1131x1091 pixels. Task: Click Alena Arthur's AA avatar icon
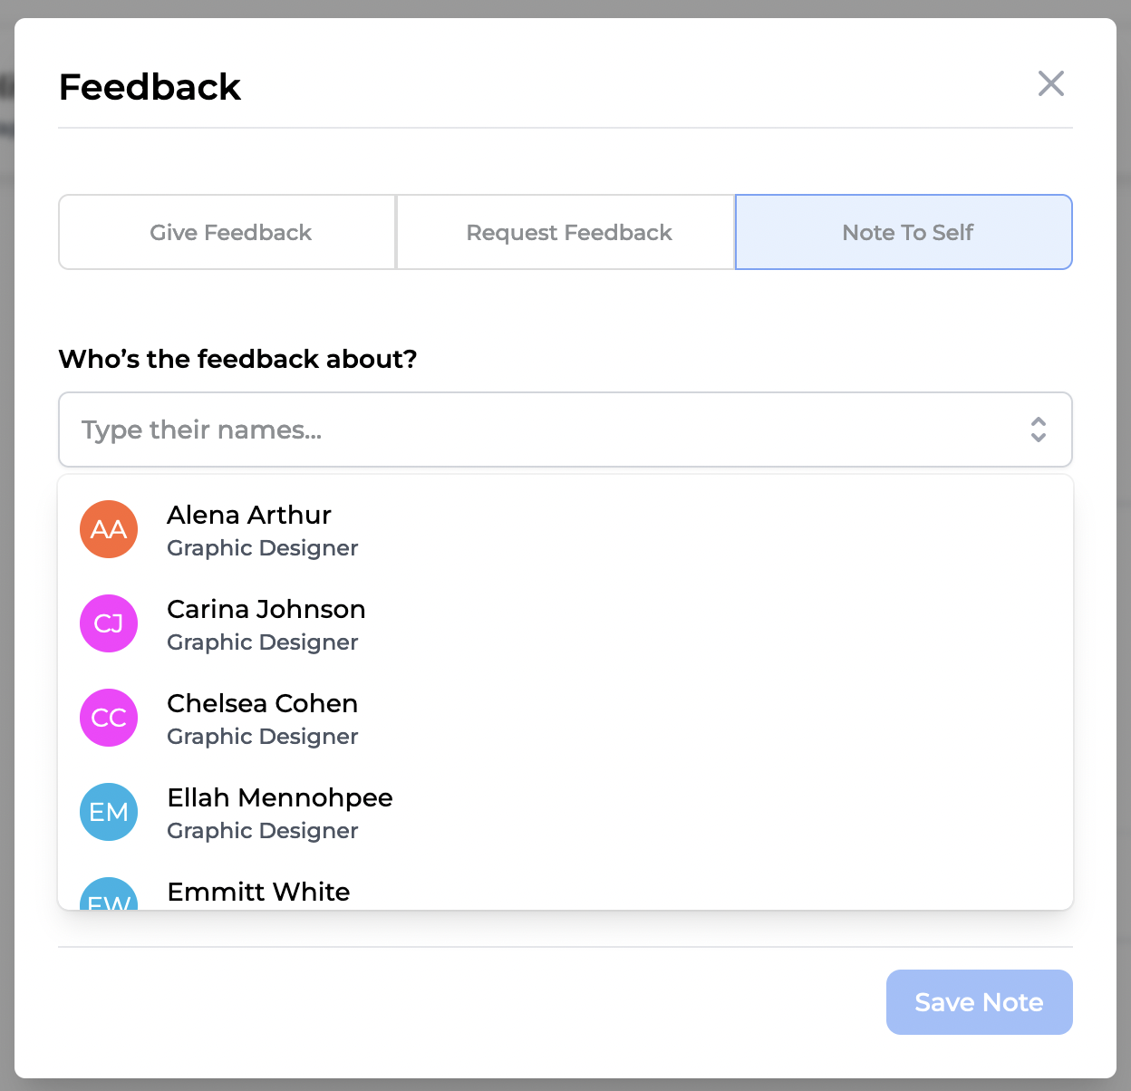point(109,529)
